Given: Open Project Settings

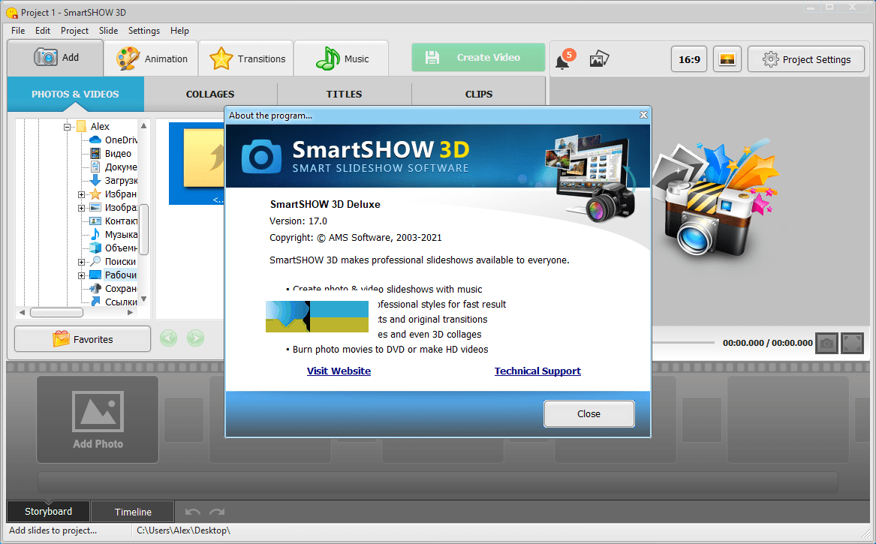Looking at the screenshot, I should point(805,59).
